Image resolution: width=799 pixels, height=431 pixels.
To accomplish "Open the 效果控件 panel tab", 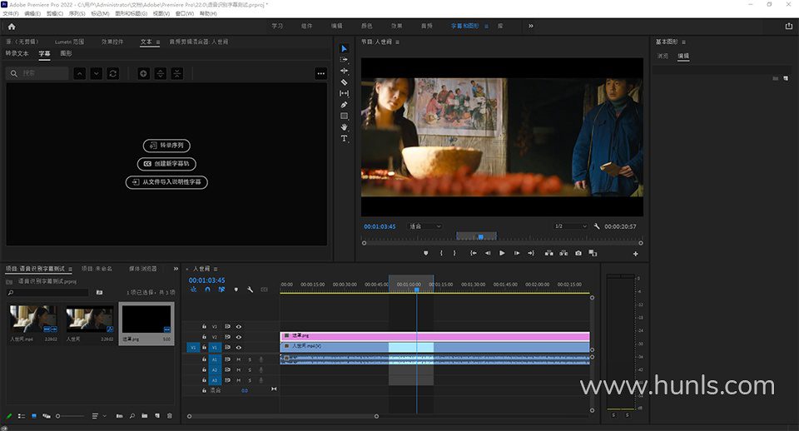I will coord(112,42).
